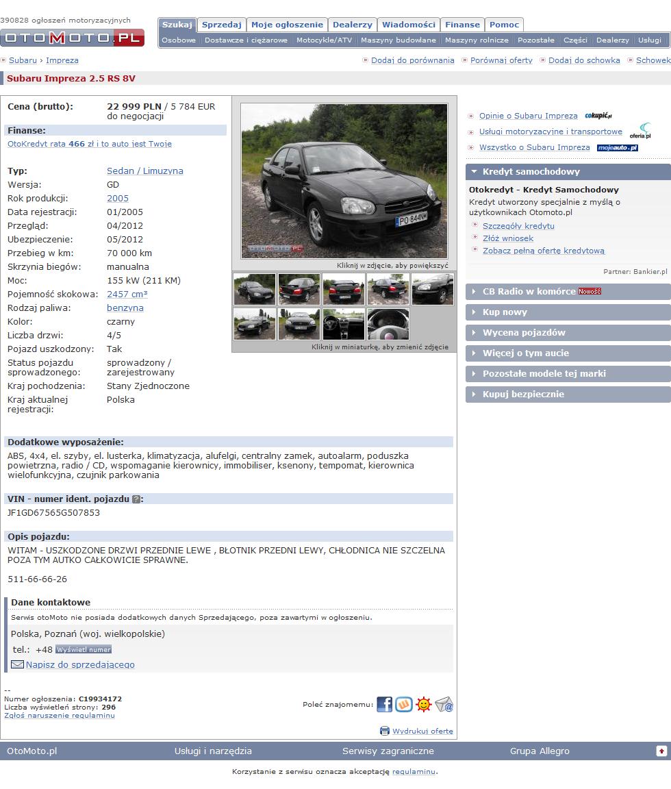671x789 pixels.
Task: Expand Pozostałe modele tej marki panel
Action: [x=568, y=374]
